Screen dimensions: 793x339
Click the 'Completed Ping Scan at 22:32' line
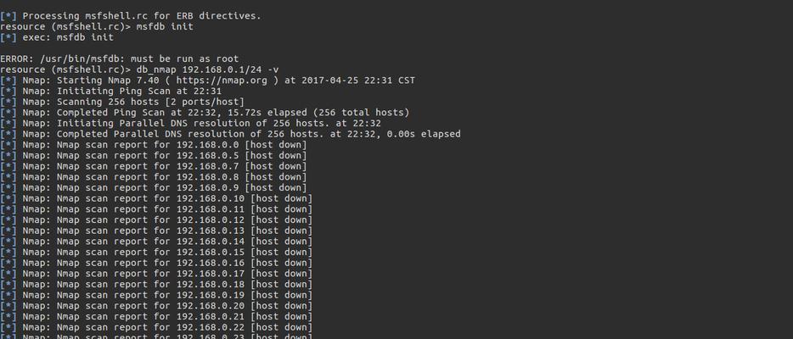(205, 113)
